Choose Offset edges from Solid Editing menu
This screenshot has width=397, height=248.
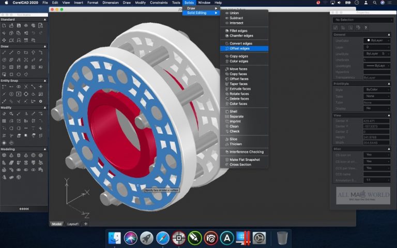tap(244, 49)
